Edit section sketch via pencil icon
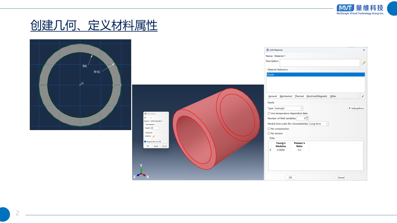Image resolution: width=397 pixels, height=223 pixels. 153,136
